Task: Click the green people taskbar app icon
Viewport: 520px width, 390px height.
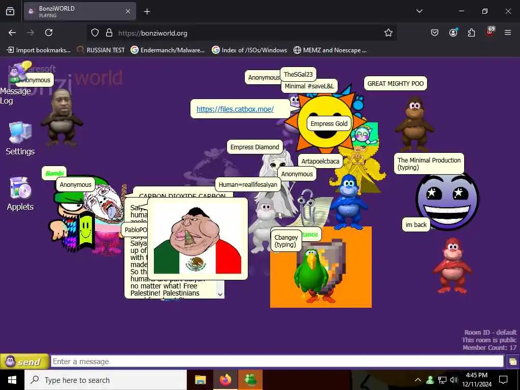Action: point(250,380)
